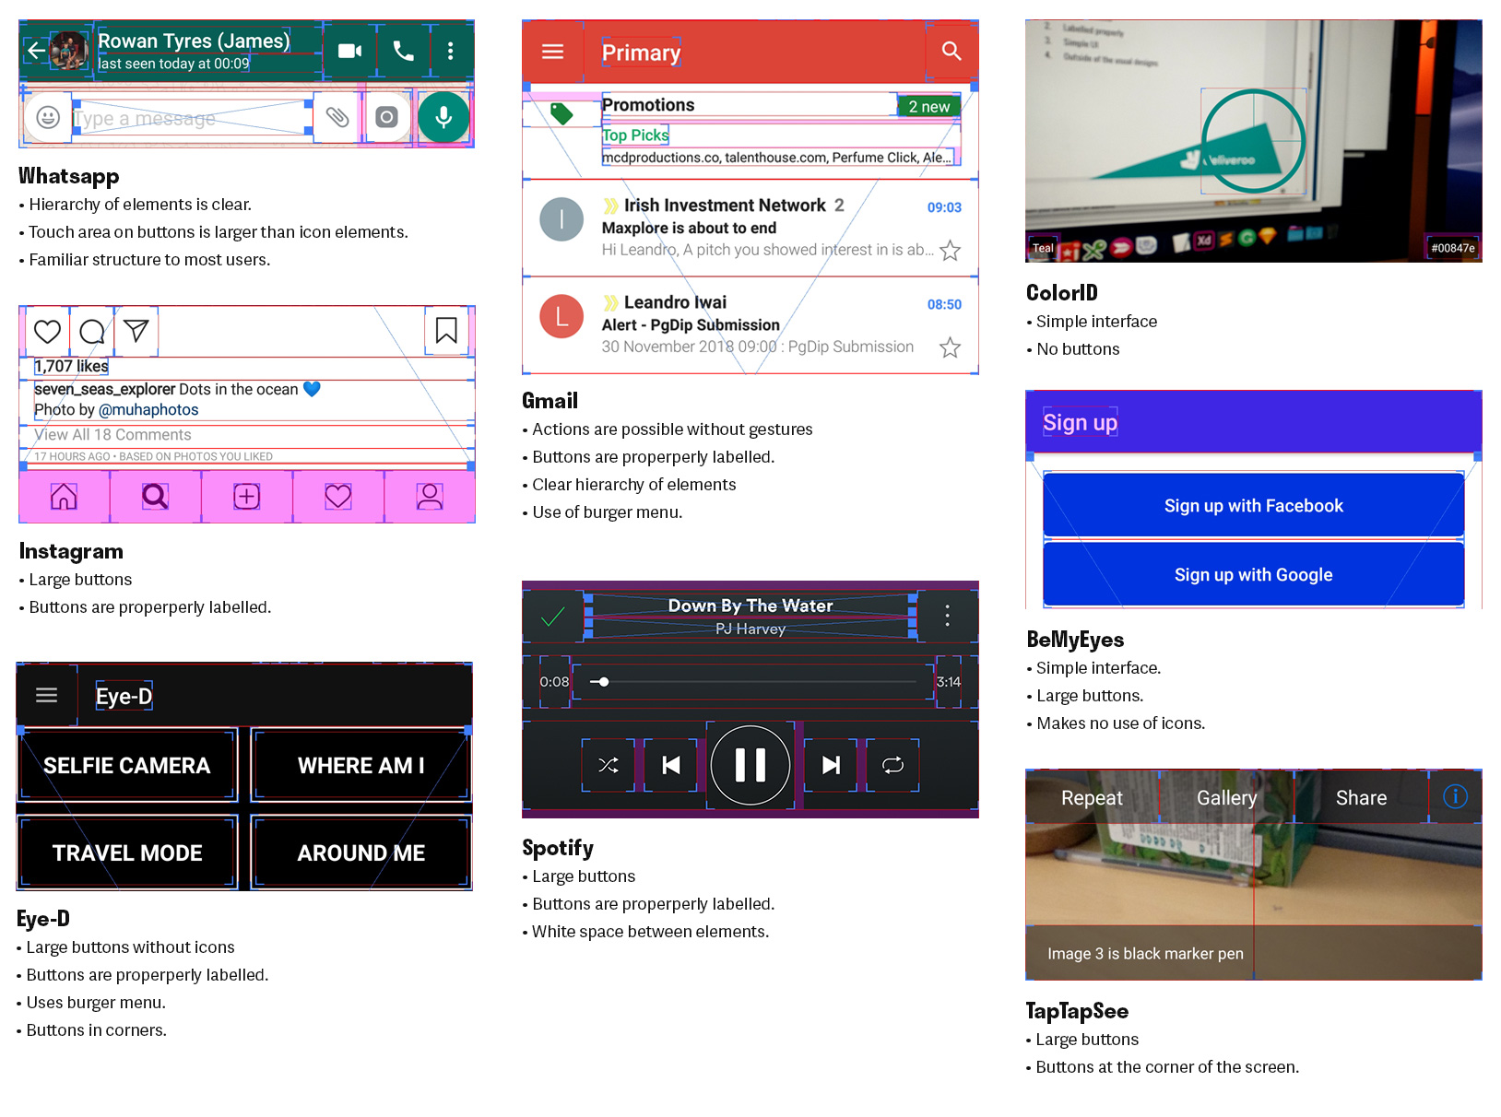Select the SELFIE CAMERA button
Screen dimensions: 1501x1117
(127, 765)
